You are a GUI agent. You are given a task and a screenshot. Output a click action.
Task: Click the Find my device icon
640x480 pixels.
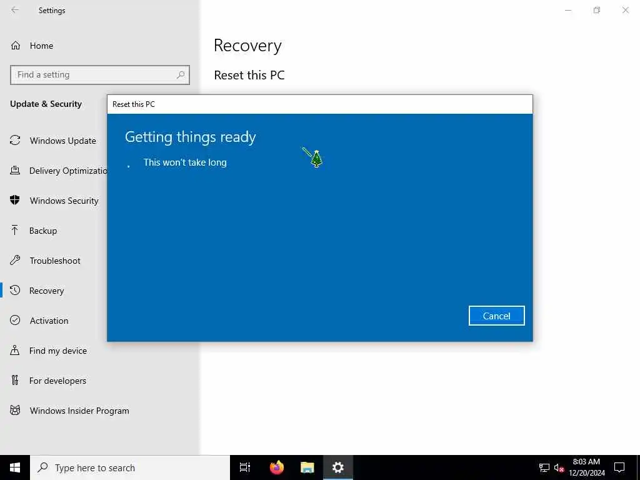15,350
